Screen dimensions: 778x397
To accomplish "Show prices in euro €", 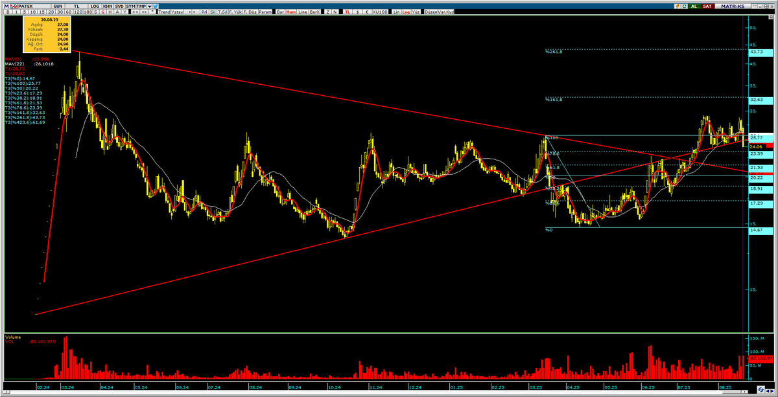I will (x=367, y=12).
